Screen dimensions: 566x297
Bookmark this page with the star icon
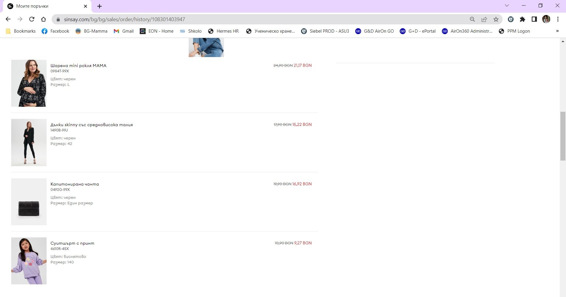496,19
